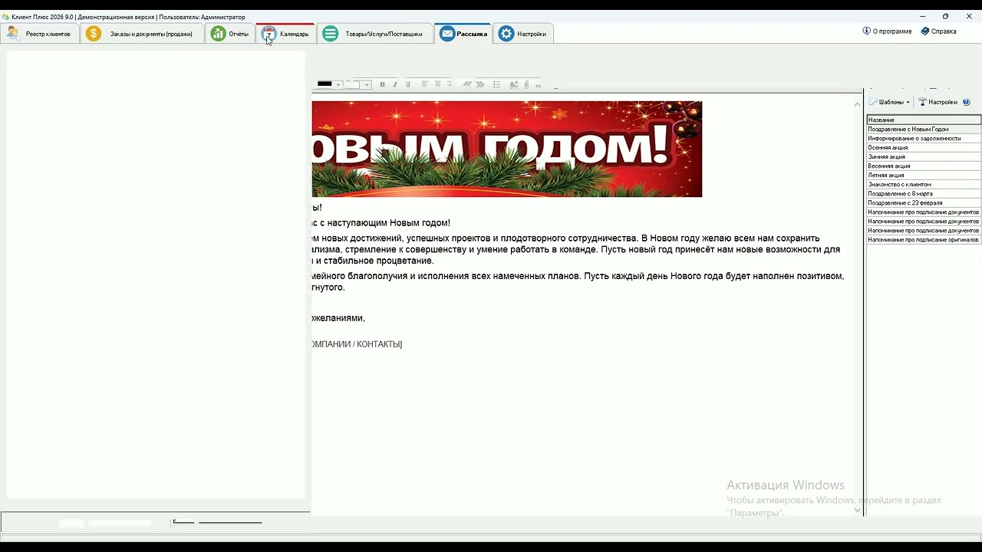Image resolution: width=982 pixels, height=552 pixels.
Task: Select the Зимняя акция template
Action: coord(924,156)
